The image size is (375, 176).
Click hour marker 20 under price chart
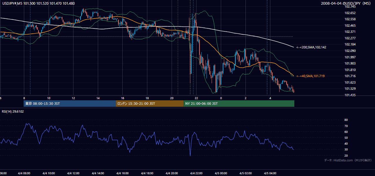click(172, 98)
